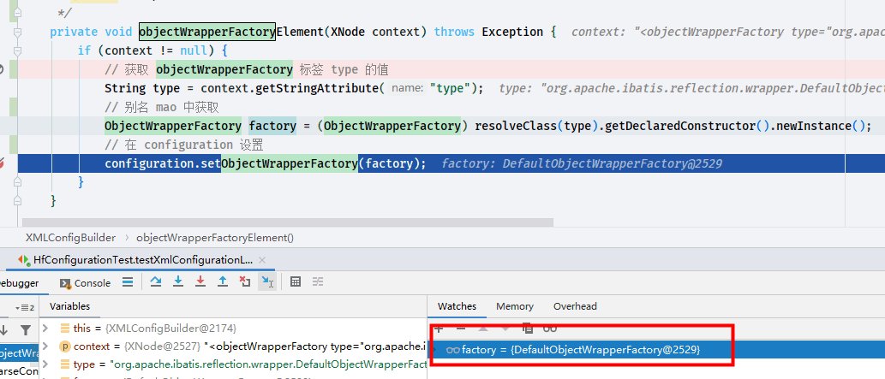885x379 pixels.
Task: Click the Show Execution Point lines icon
Action: tap(128, 282)
